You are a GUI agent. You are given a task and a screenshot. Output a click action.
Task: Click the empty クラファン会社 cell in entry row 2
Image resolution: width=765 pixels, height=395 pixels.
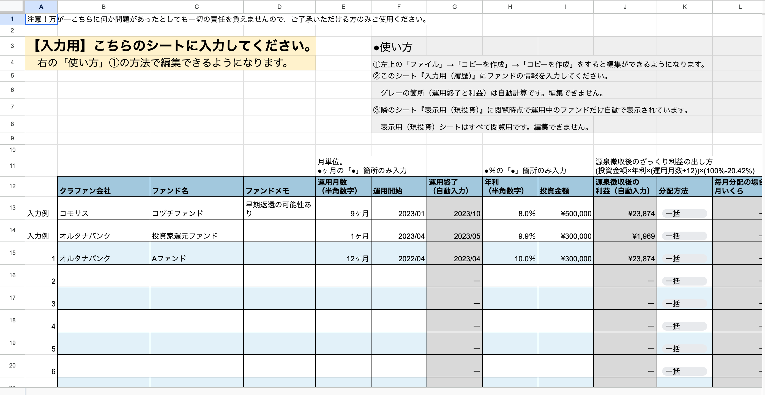click(104, 276)
